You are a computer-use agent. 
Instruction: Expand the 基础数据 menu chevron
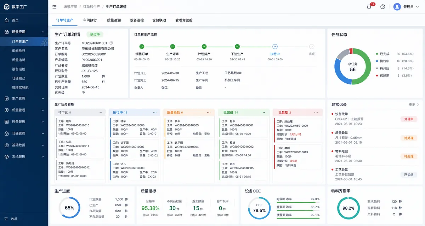43,145
